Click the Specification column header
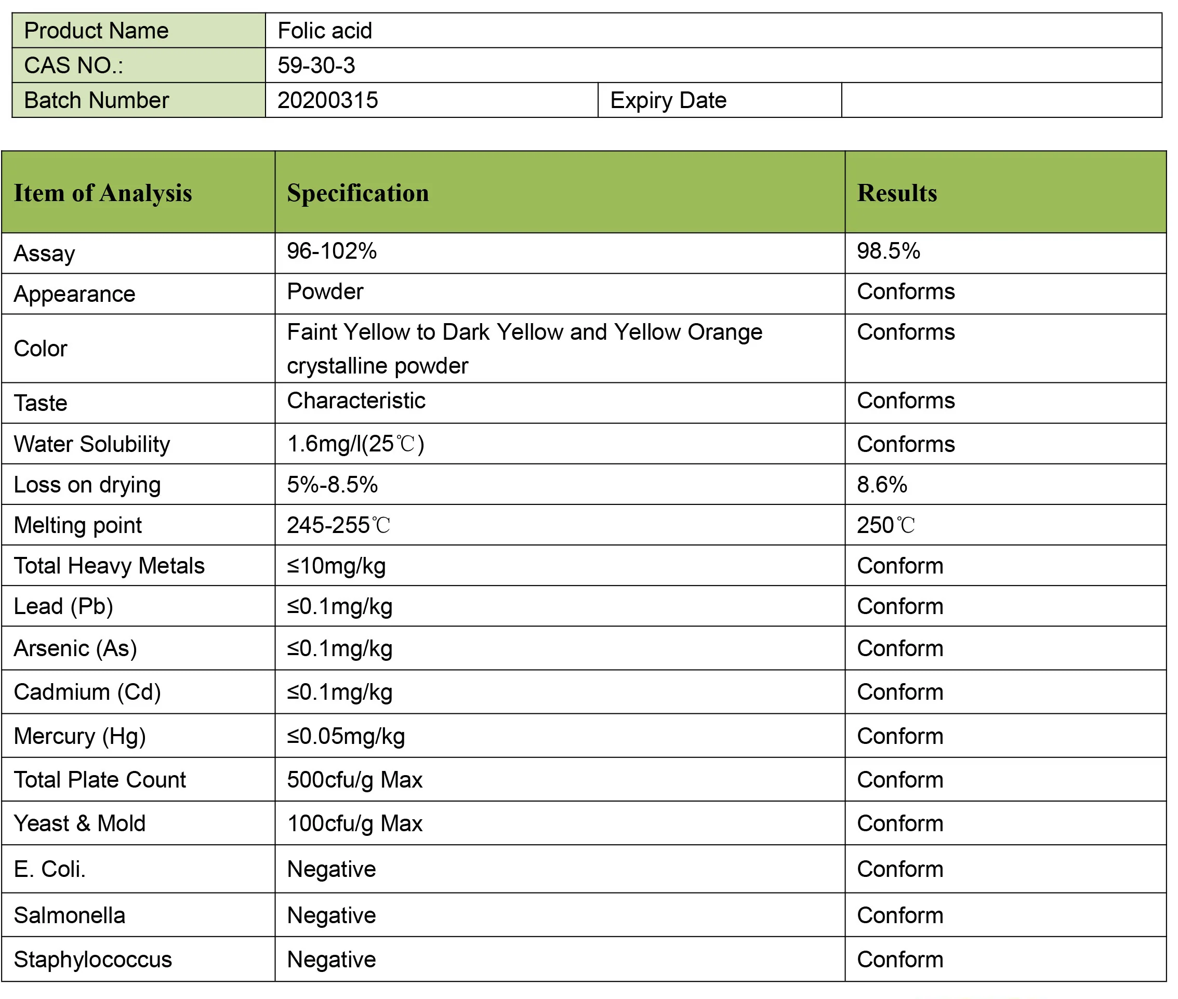The width and height of the screenshot is (1178, 999). [358, 193]
